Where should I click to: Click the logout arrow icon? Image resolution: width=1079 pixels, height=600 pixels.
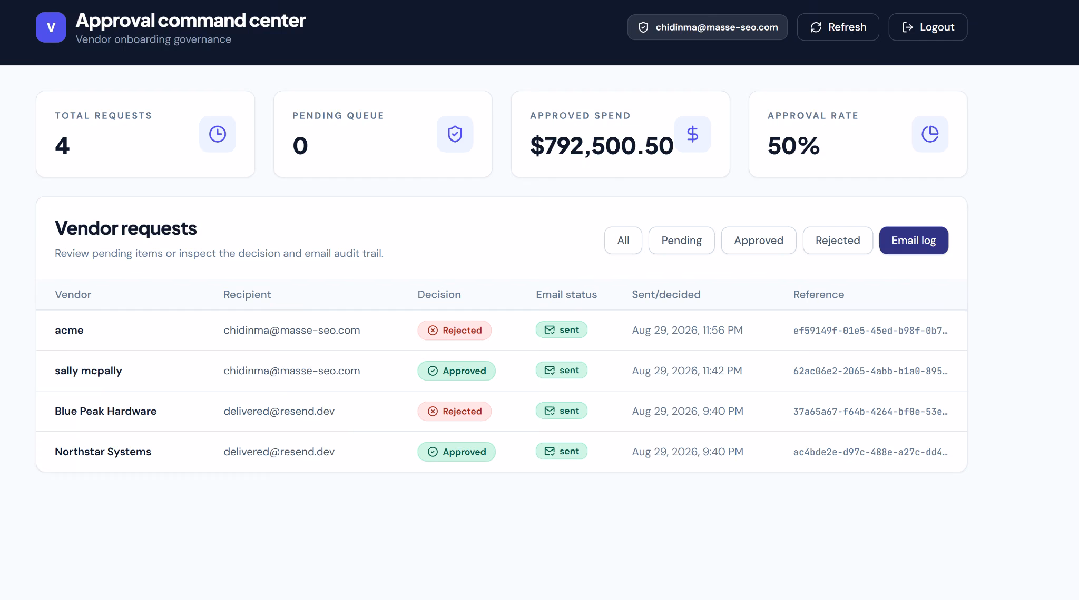(x=908, y=27)
